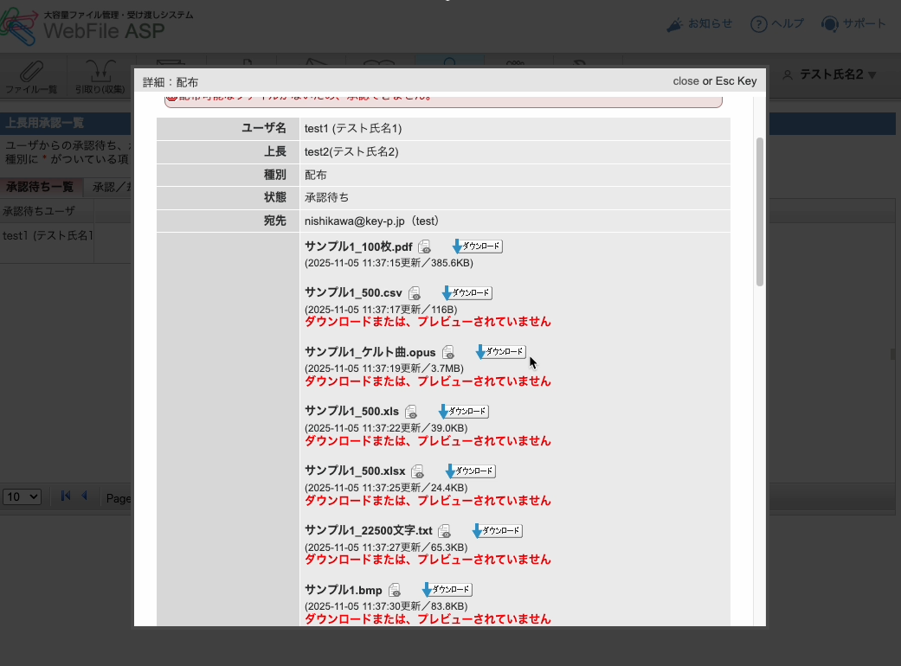The height and width of the screenshot is (666, 901).
Task: Download サンプル1_500.csv file
Action: [467, 293]
